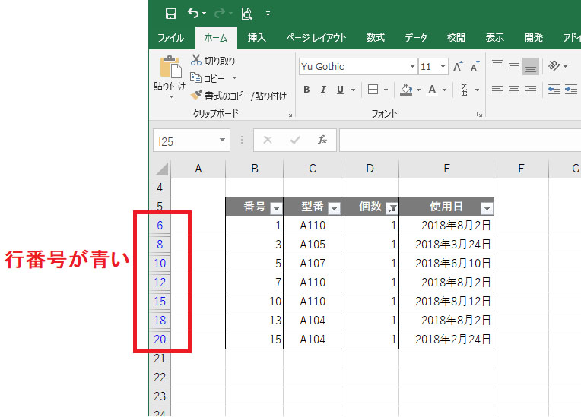The width and height of the screenshot is (581, 417).
Task: Save the workbook with the floppy disk icon
Action: [x=171, y=14]
